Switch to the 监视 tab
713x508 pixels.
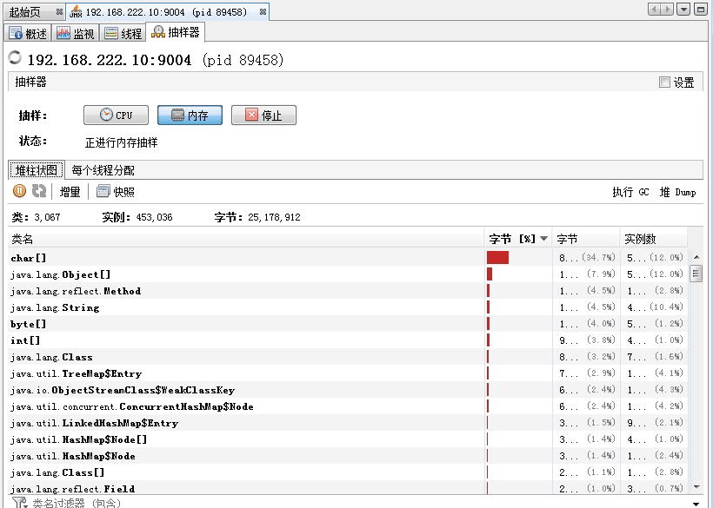click(76, 33)
